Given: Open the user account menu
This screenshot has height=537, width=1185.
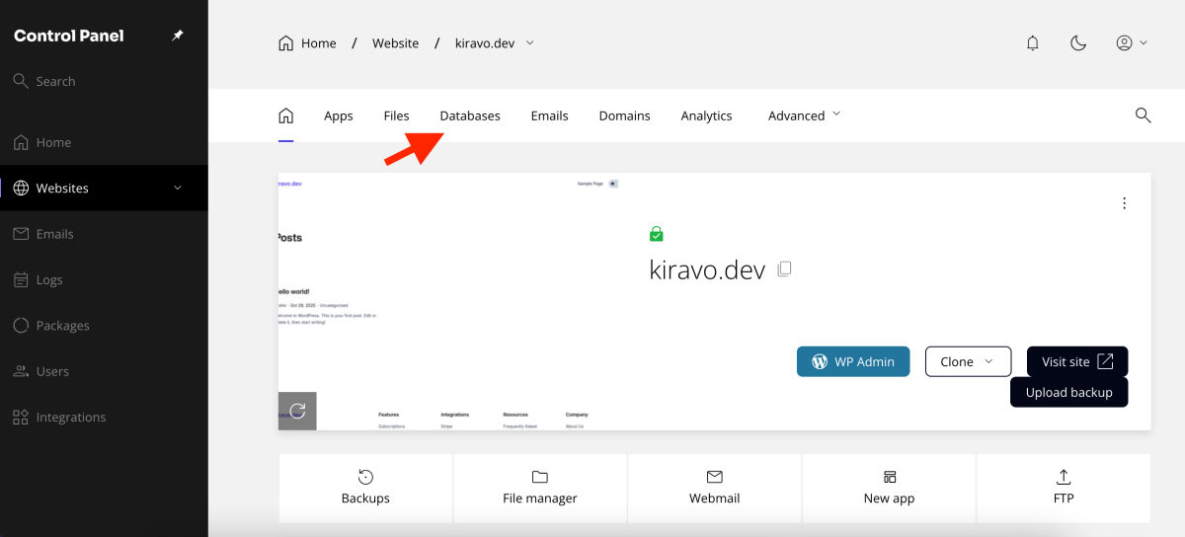Looking at the screenshot, I should click(x=1131, y=43).
